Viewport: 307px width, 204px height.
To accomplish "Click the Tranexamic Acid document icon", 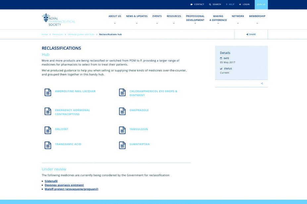I will pyautogui.click(x=48, y=145).
